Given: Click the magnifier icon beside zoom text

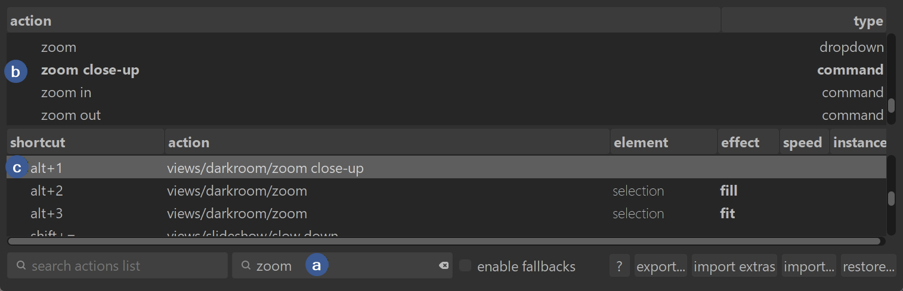Looking at the screenshot, I should click(246, 266).
